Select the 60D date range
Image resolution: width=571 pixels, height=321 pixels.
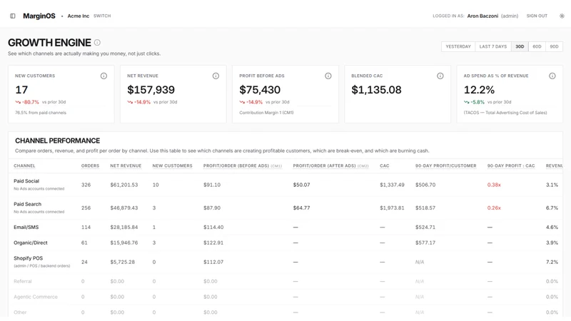(537, 46)
